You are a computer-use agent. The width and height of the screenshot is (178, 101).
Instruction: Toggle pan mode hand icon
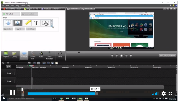point(168,9)
